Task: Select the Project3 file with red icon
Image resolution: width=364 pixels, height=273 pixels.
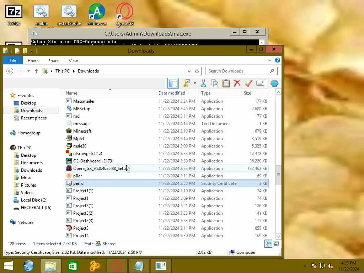Action: point(167,228)
